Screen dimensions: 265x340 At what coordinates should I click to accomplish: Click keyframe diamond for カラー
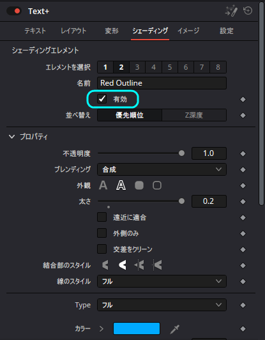pos(243,329)
